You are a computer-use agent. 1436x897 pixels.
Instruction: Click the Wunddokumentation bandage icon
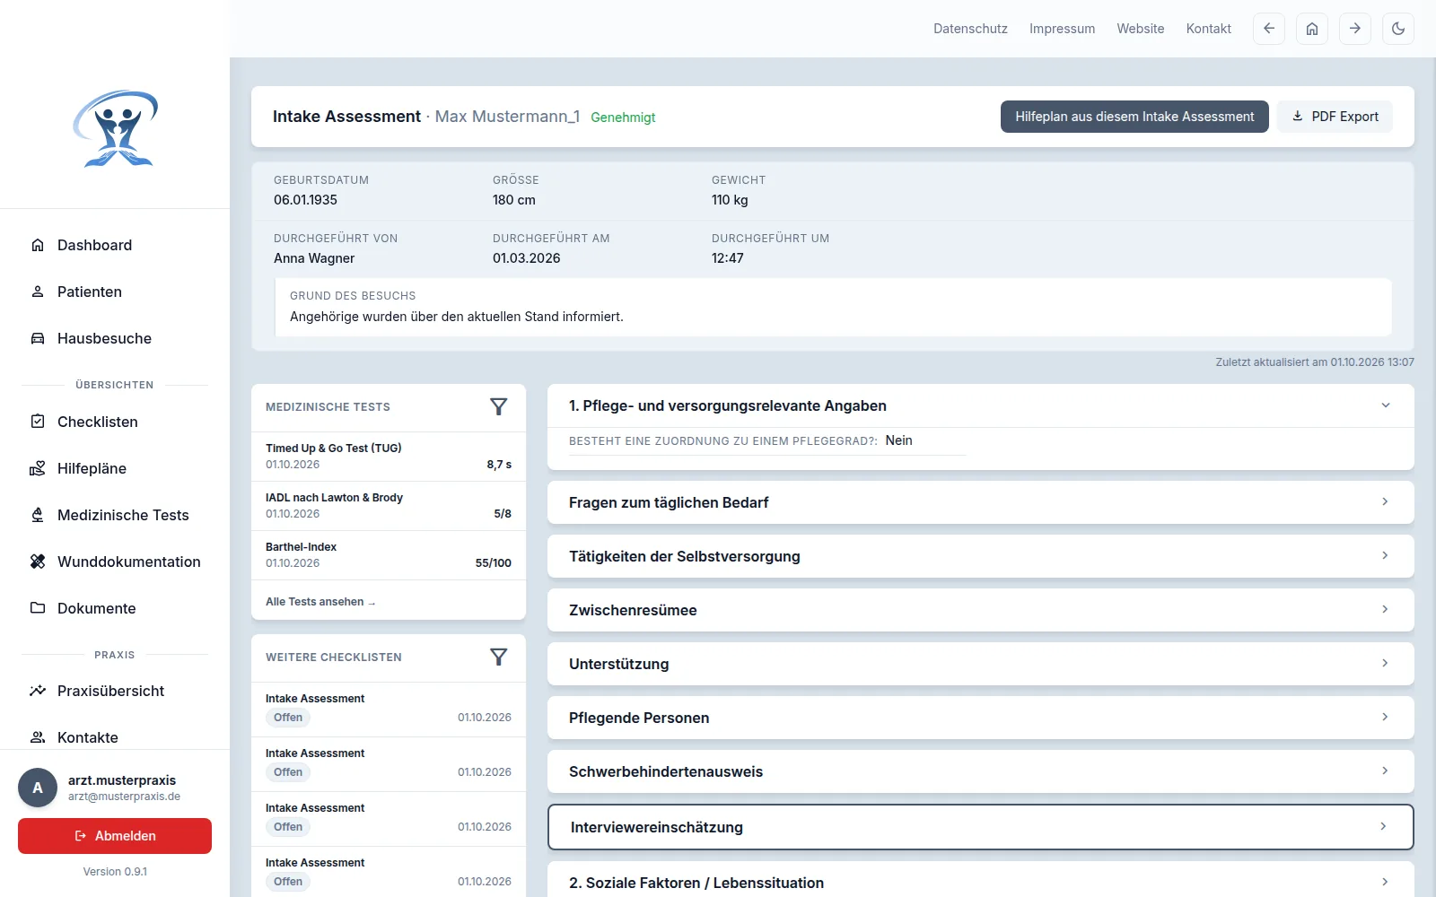pyautogui.click(x=38, y=562)
